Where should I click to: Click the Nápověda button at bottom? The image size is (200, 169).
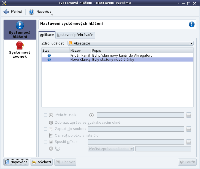coord(16,162)
